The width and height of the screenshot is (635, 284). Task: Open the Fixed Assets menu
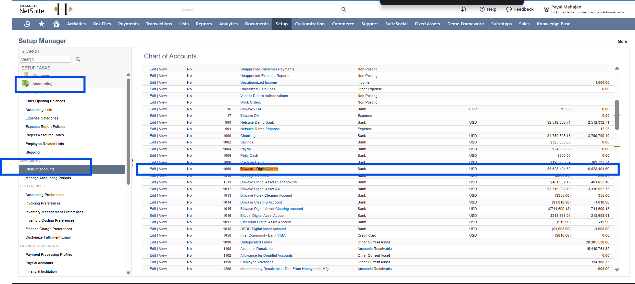(427, 24)
